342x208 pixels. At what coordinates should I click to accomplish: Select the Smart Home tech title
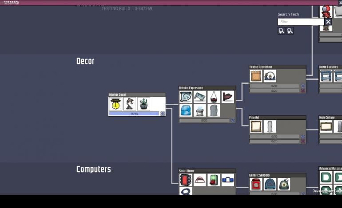(x=187, y=171)
